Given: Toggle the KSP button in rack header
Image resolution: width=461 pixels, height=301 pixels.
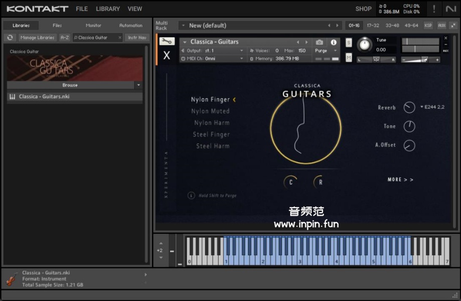Looking at the screenshot, I should pyautogui.click(x=428, y=25).
